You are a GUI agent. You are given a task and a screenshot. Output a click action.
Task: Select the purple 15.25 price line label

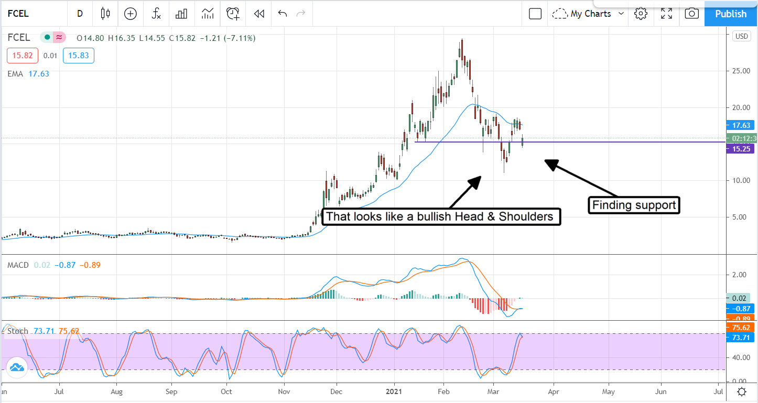[x=739, y=149]
